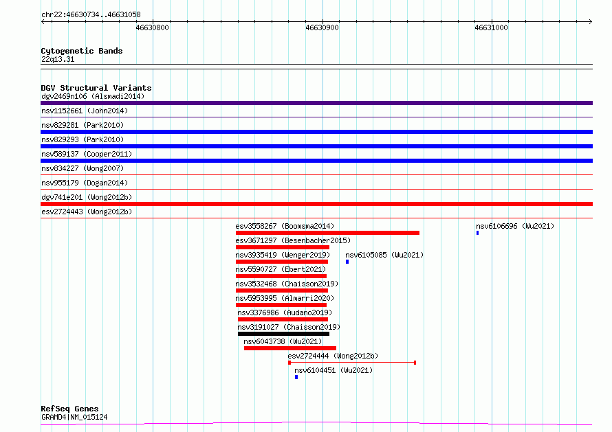Select the 22q13.31 band label
The width and height of the screenshot is (612, 432).
click(x=58, y=59)
